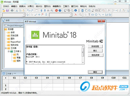130x96 pixels.
Task: Click the 确认 button in About dialog
Action: click(x=95, y=51)
